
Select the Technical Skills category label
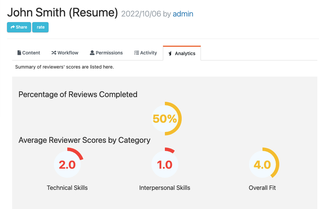click(67, 188)
